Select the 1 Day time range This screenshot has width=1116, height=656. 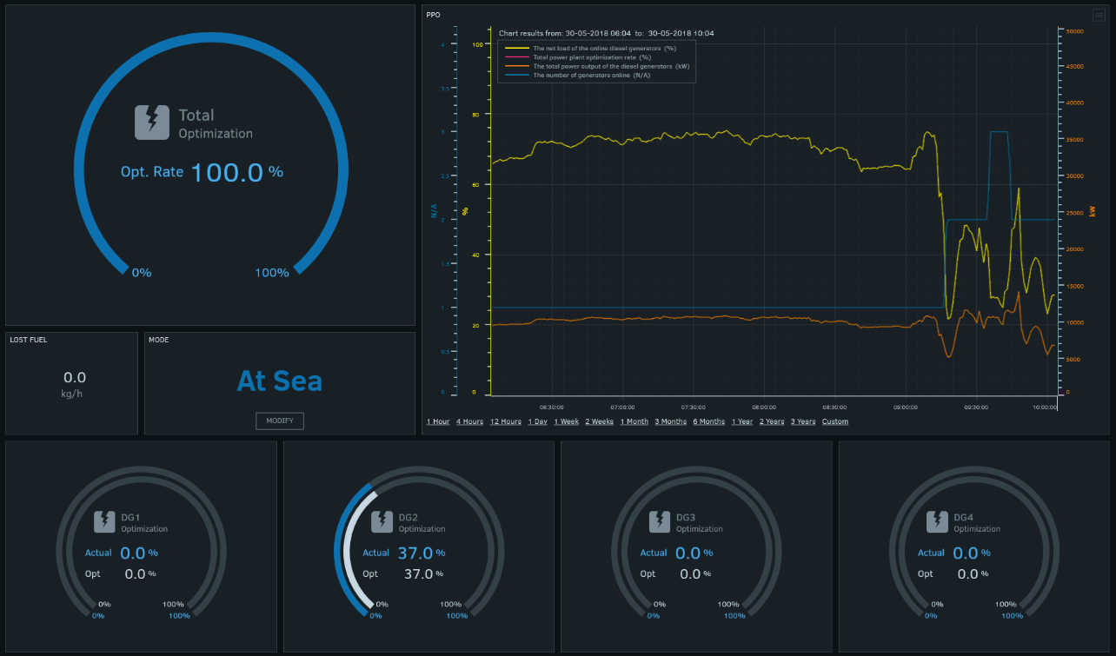click(537, 421)
